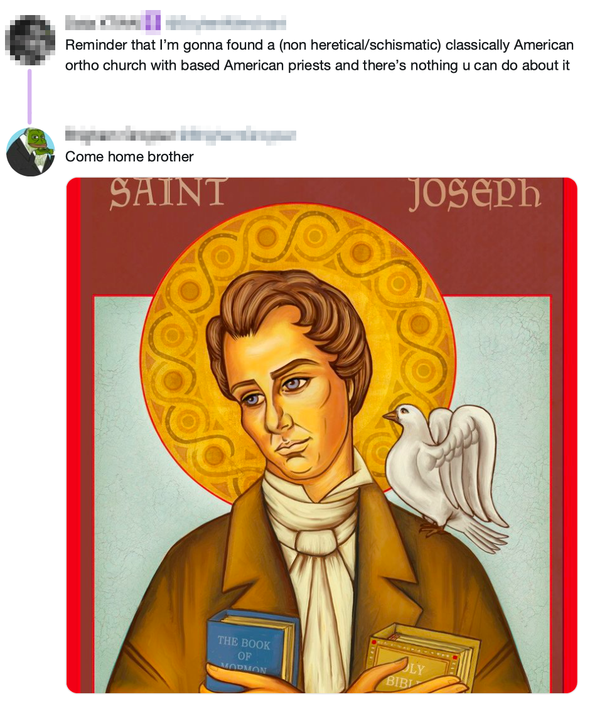Click the purple thread line connecting the tweets
The width and height of the screenshot is (590, 702).
click(29, 96)
